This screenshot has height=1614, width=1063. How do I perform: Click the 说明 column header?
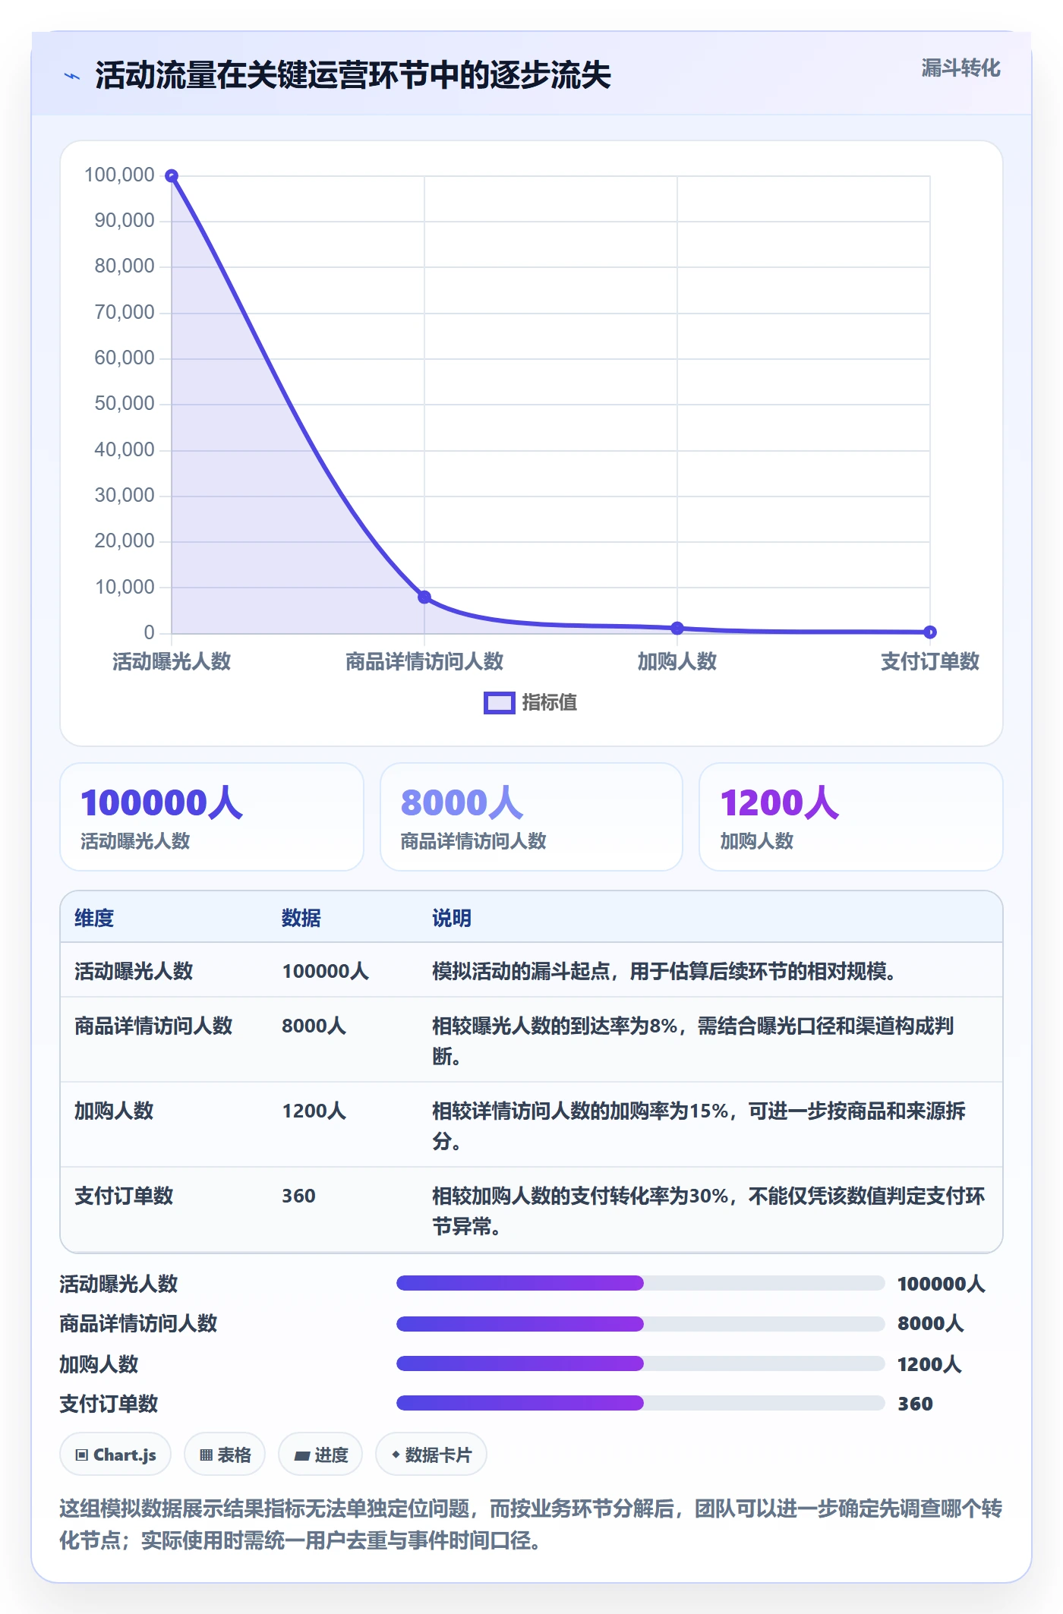(452, 918)
